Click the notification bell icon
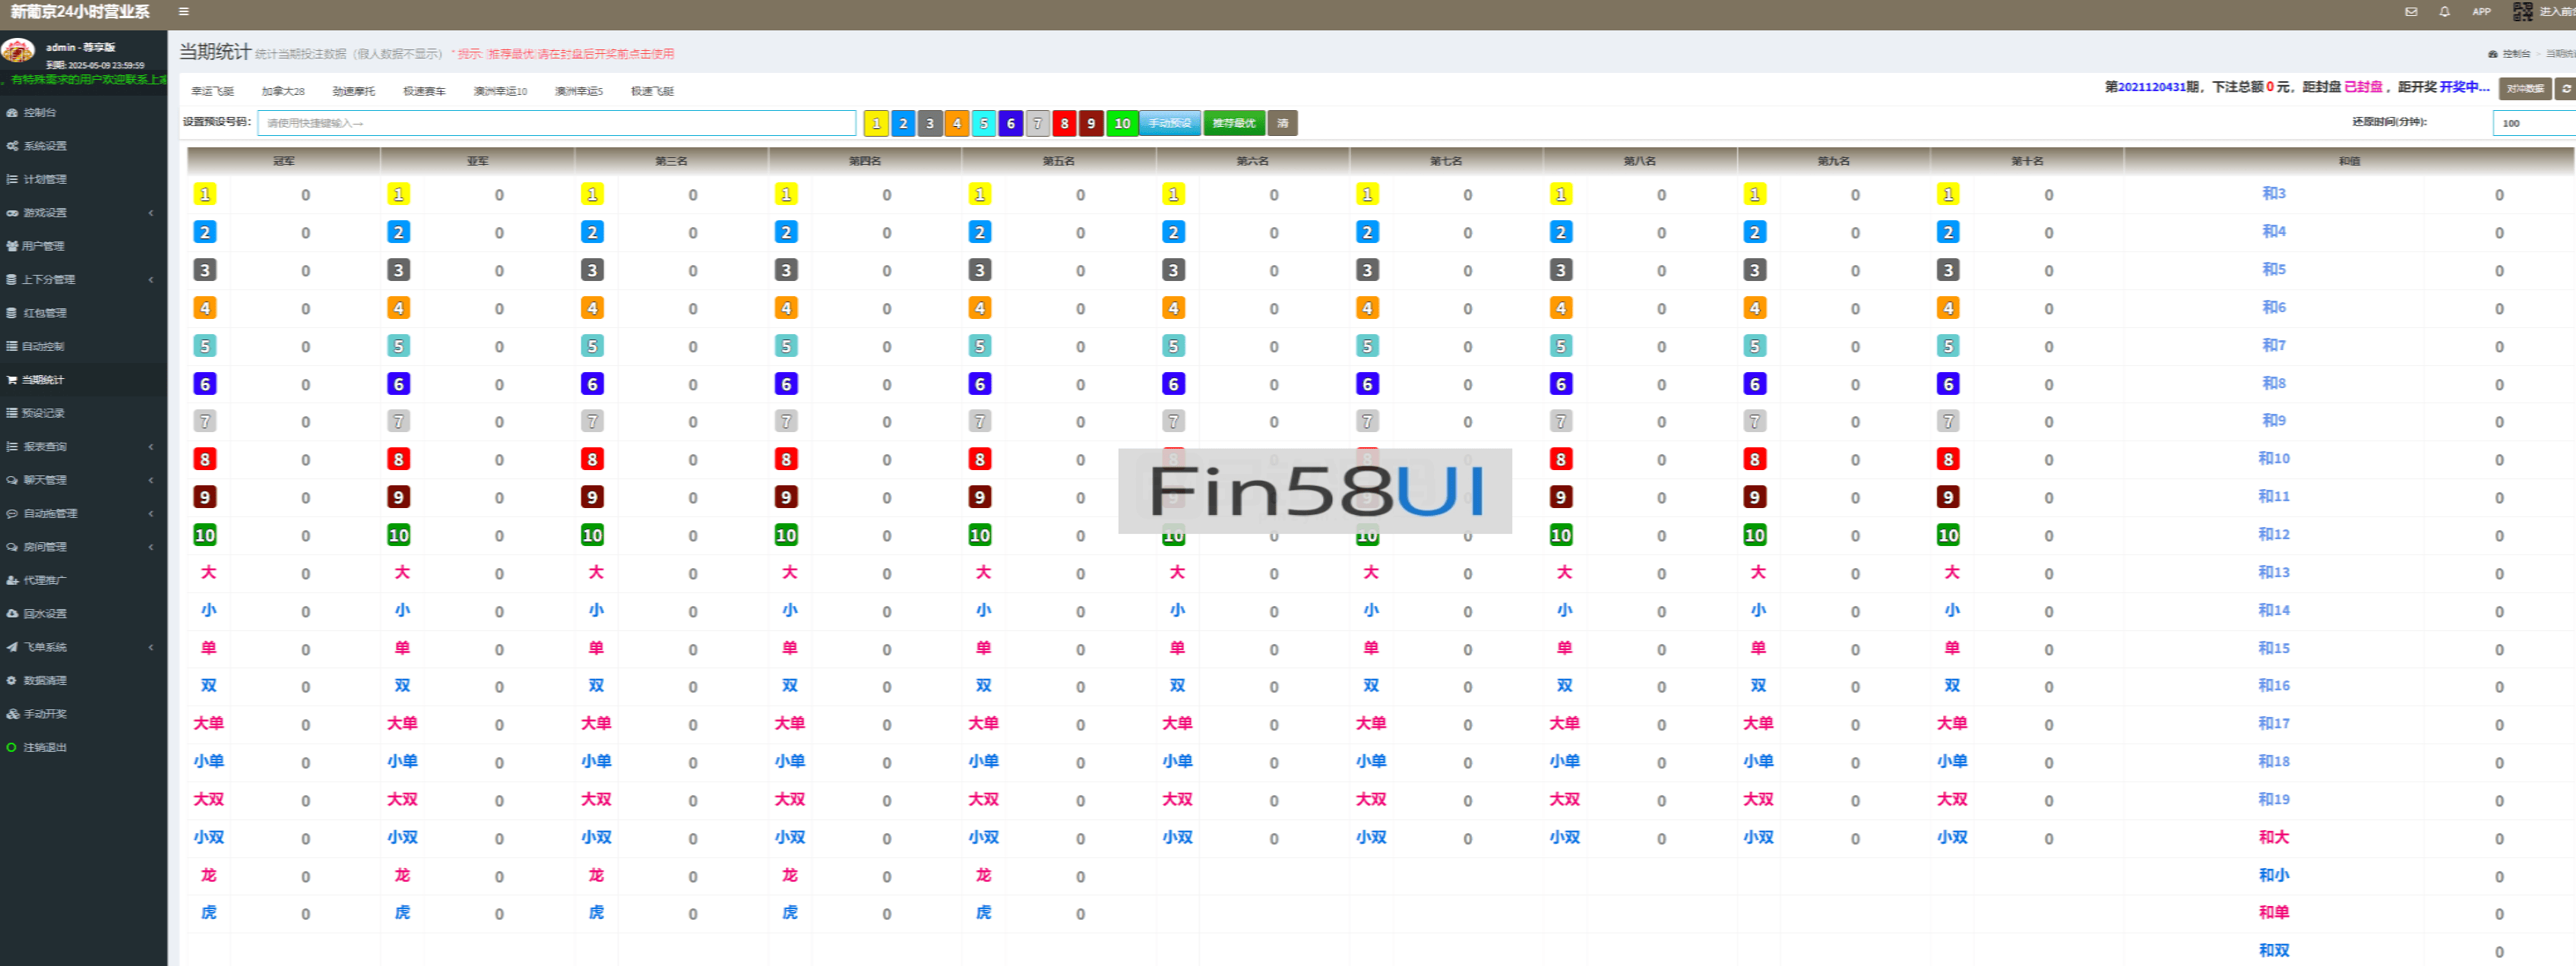The width and height of the screenshot is (2576, 966). pyautogui.click(x=2444, y=12)
